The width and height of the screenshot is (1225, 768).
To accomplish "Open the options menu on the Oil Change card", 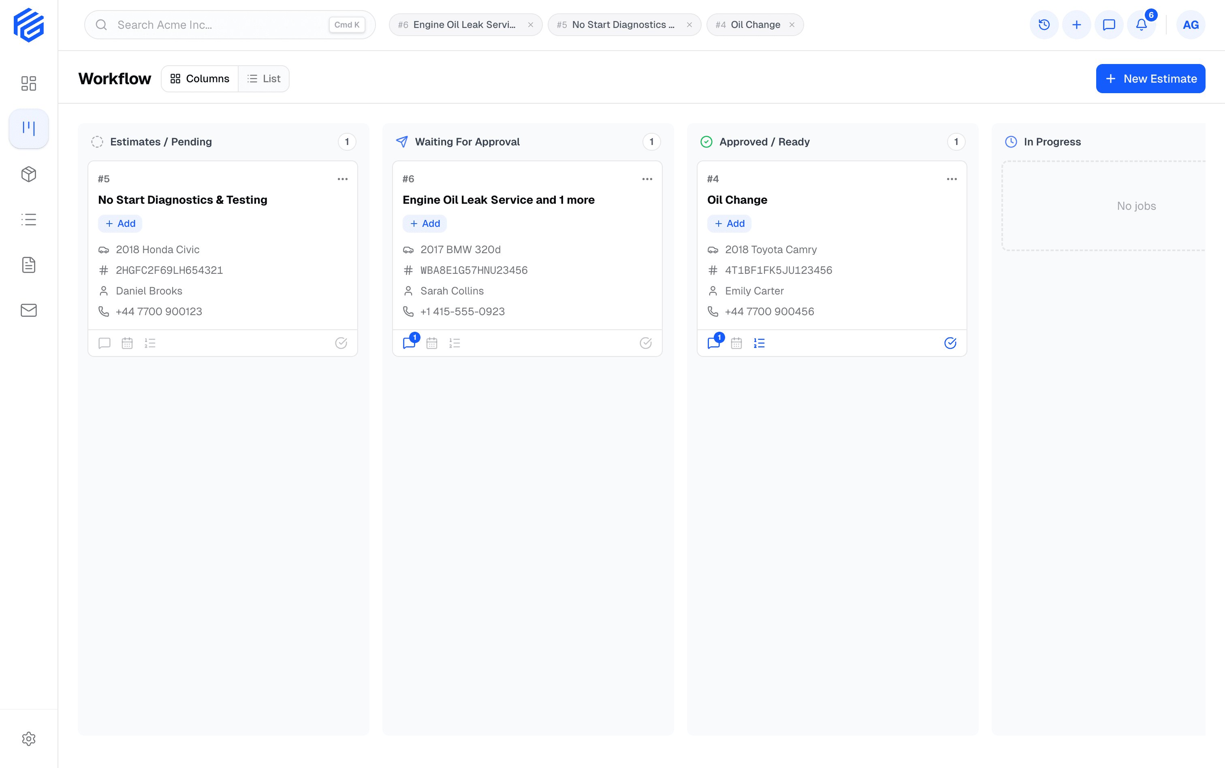I will pos(952,178).
